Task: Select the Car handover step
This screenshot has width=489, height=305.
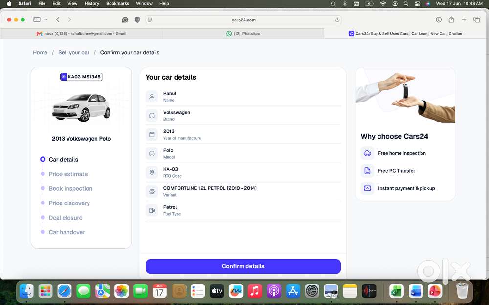Action: [67, 232]
